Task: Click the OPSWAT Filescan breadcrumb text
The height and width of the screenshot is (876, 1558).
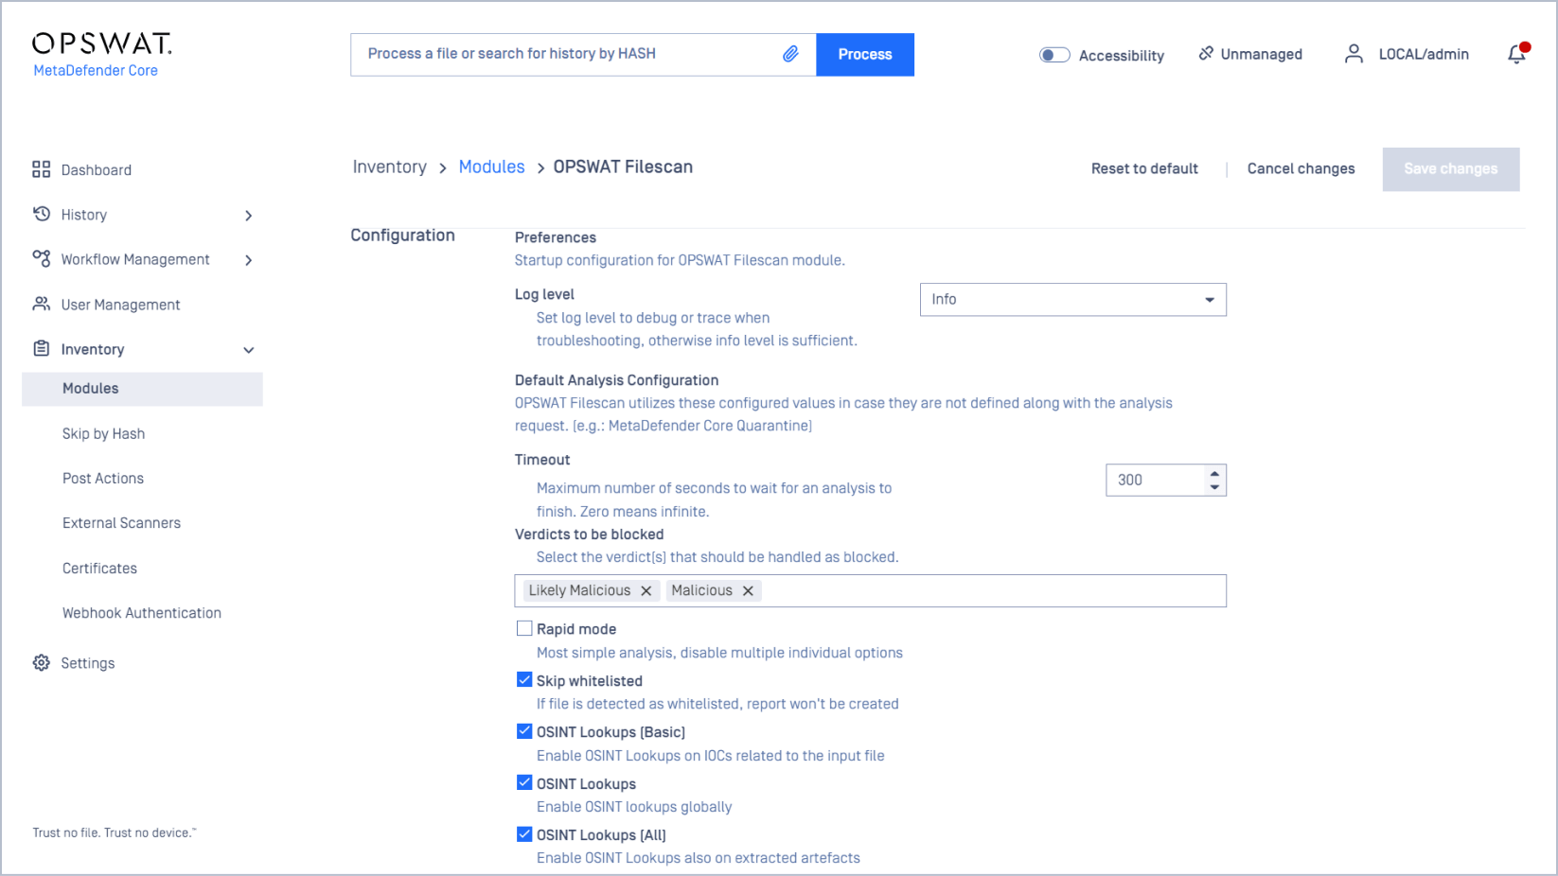Action: click(x=623, y=166)
